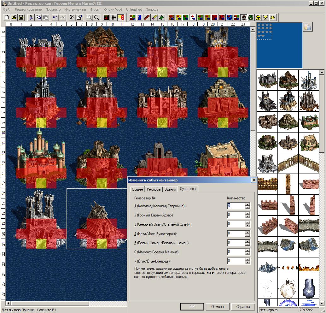The height and width of the screenshot is (313, 326).
Task: Click the Мамонт/Боевой Мамонт quantity field
Action: [x=236, y=251]
